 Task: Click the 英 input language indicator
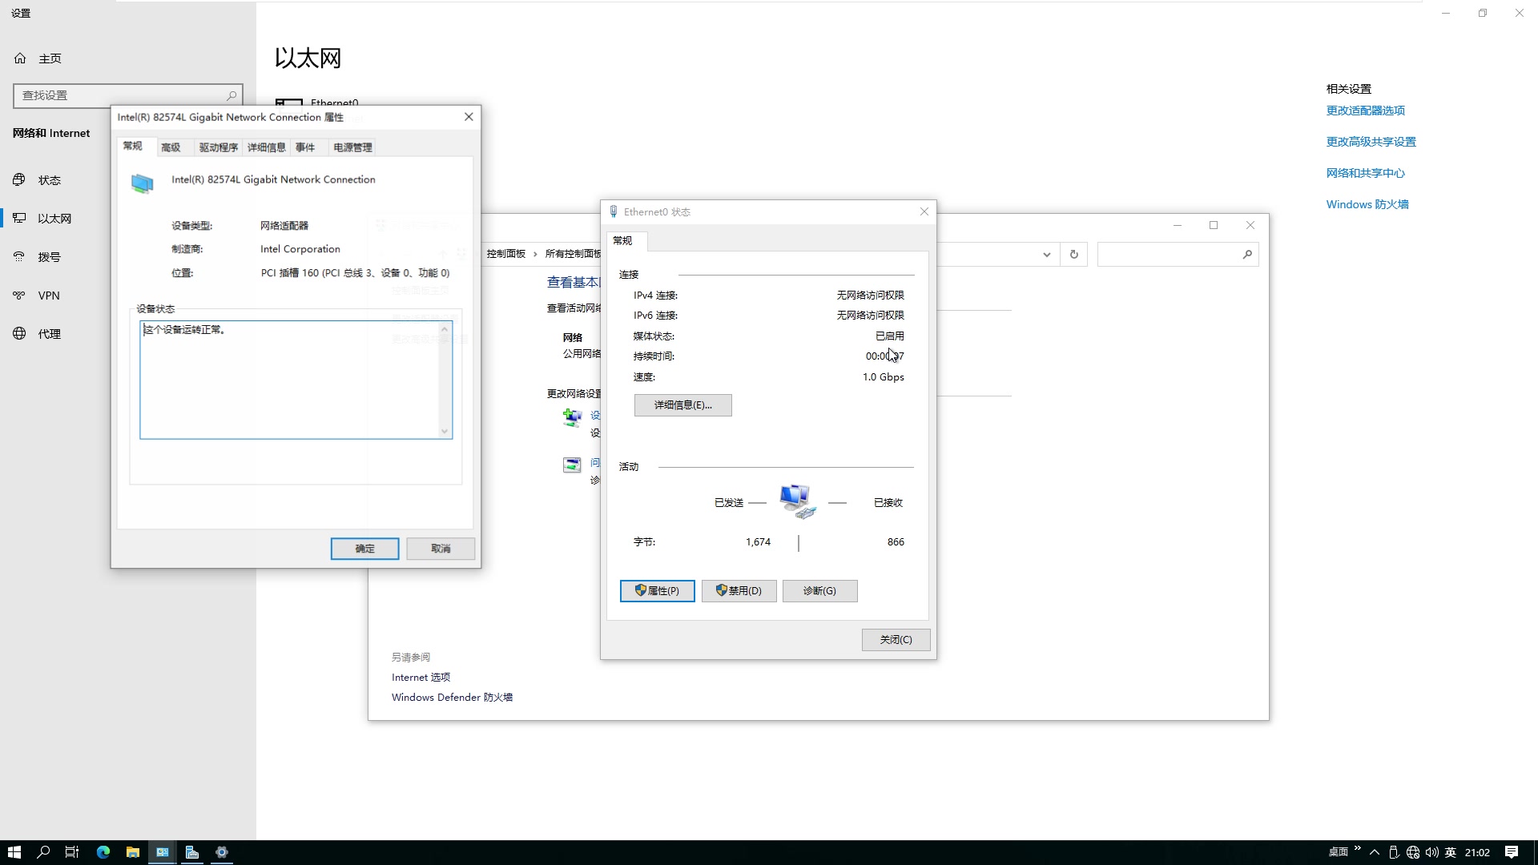pos(1451,852)
